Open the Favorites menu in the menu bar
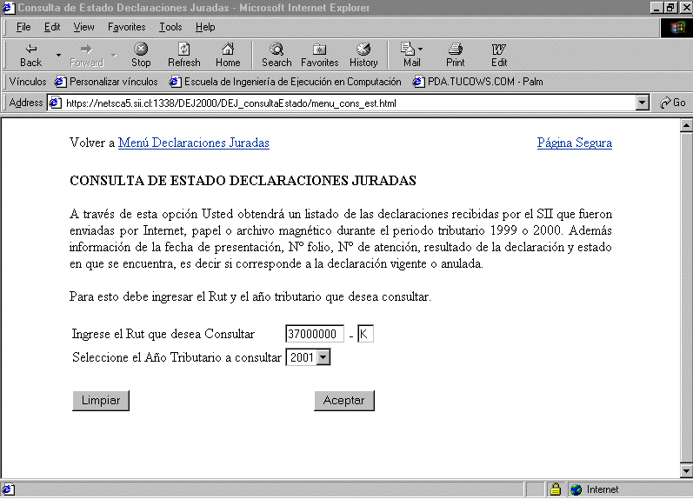Screen dimensions: 693x499 tap(126, 27)
